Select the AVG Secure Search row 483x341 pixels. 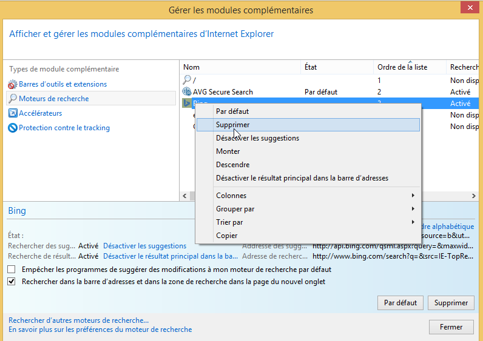pos(329,91)
